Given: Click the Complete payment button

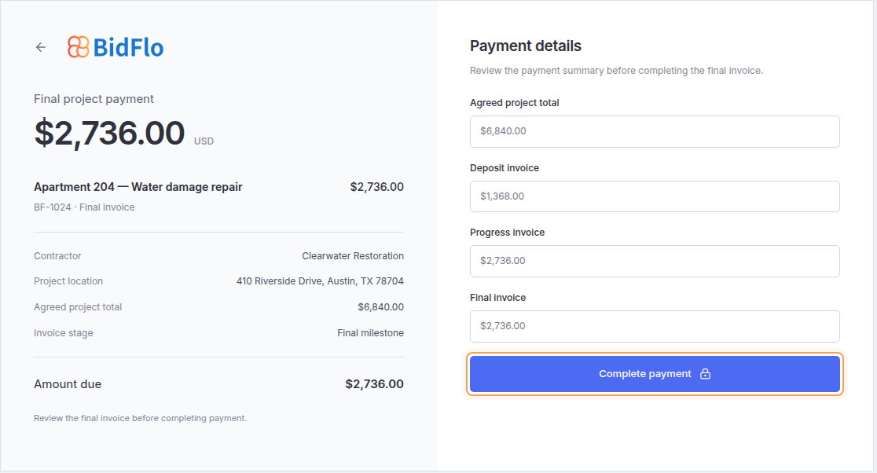Looking at the screenshot, I should [x=655, y=374].
